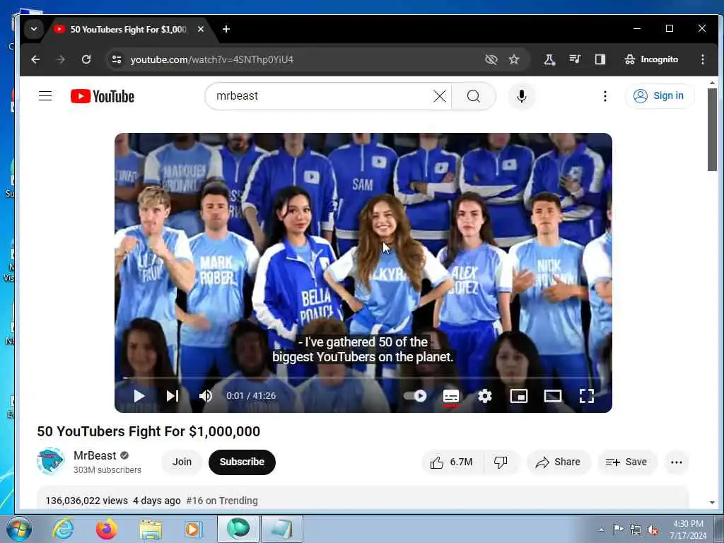Open YouTube settings three-dot menu
This screenshot has width=724, height=543.
coord(605,96)
